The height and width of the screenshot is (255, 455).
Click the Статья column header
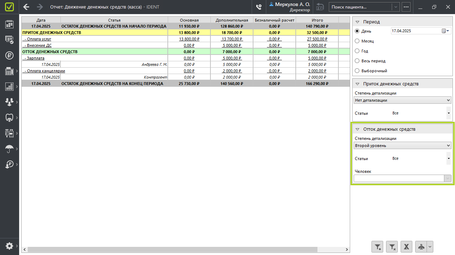click(x=114, y=20)
